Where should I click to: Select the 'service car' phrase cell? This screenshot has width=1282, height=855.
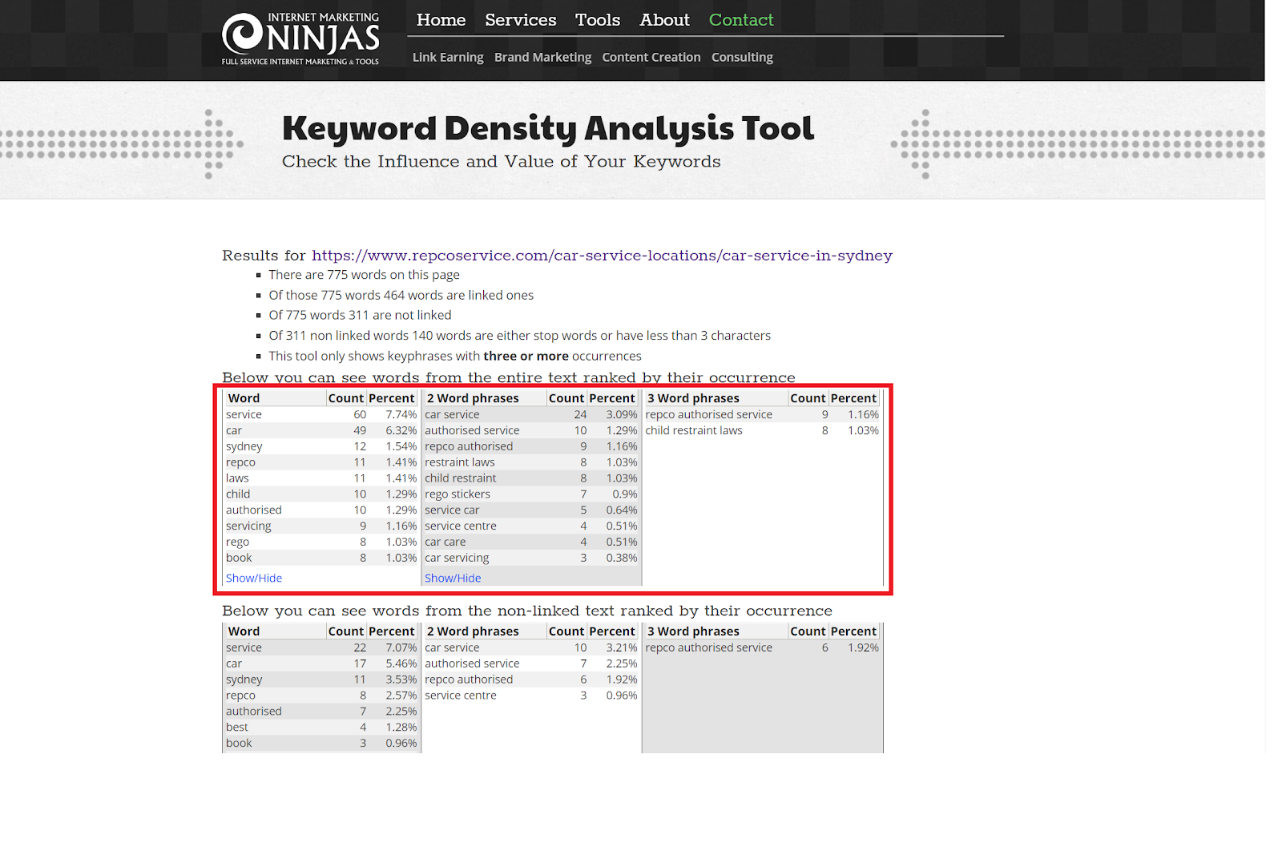tap(452, 510)
